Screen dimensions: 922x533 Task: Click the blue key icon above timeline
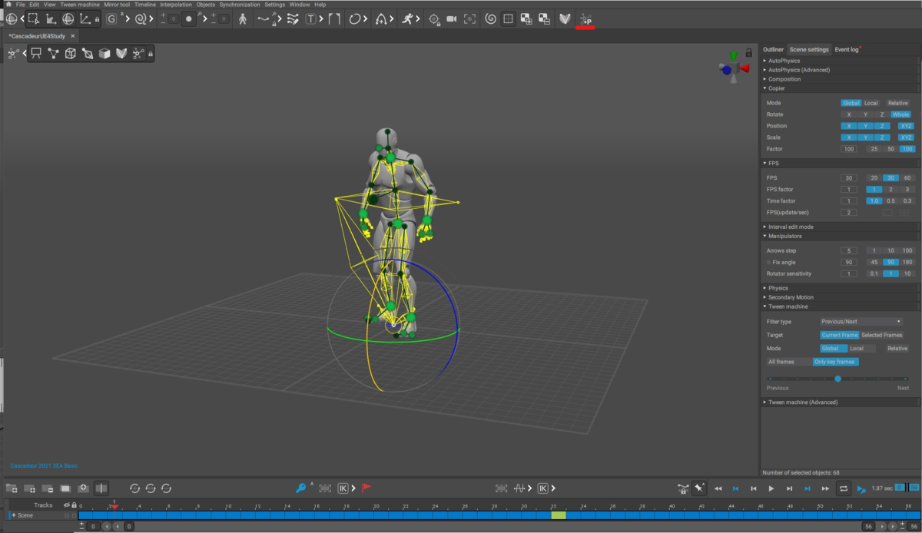301,488
